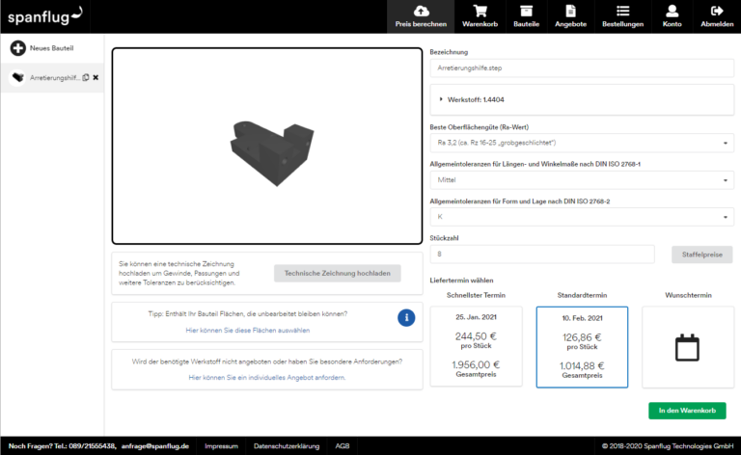Open the Konto account page
The image size is (741, 455).
click(672, 16)
